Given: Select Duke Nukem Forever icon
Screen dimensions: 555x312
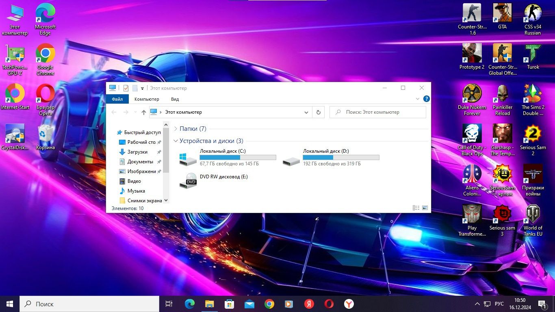Looking at the screenshot, I should (472, 100).
